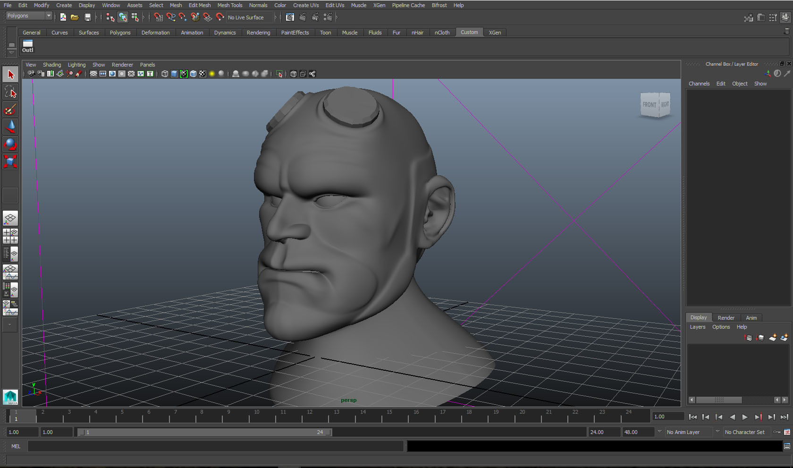This screenshot has height=468, width=793.
Task: Toggle isolate select in viewport
Action: [279, 74]
